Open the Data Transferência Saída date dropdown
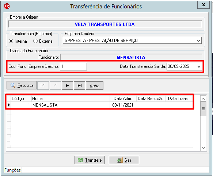 click(x=199, y=66)
